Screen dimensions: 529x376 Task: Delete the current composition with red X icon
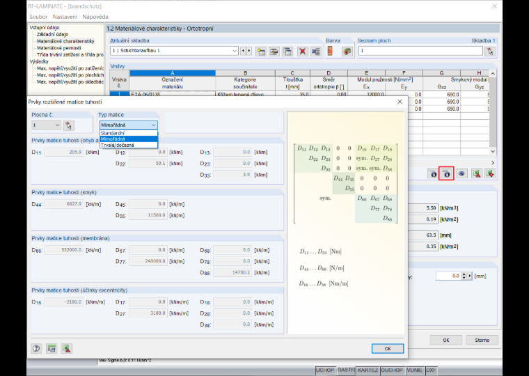tap(303, 52)
